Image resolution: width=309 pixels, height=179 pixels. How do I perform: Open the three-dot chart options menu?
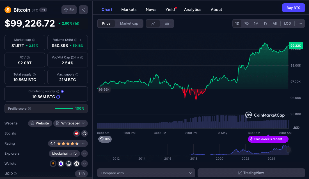tap(300, 23)
